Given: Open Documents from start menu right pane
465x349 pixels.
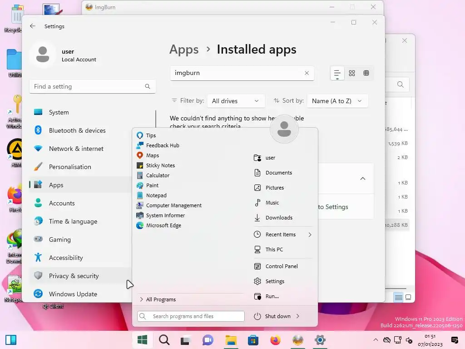Looking at the screenshot, I should pyautogui.click(x=273, y=173).
